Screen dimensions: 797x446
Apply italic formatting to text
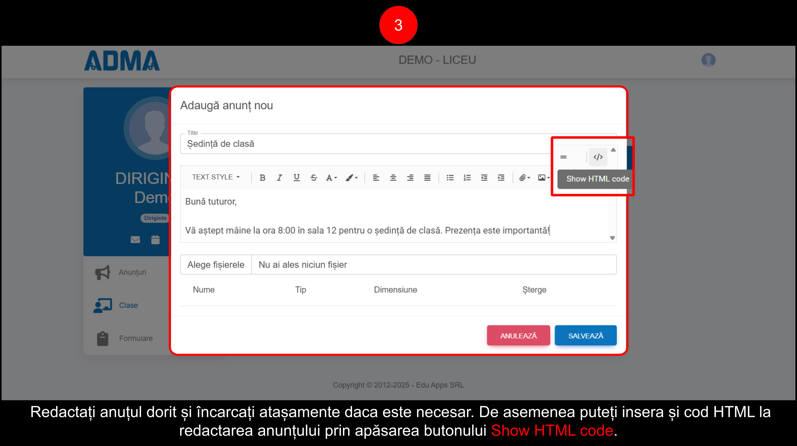click(x=280, y=178)
